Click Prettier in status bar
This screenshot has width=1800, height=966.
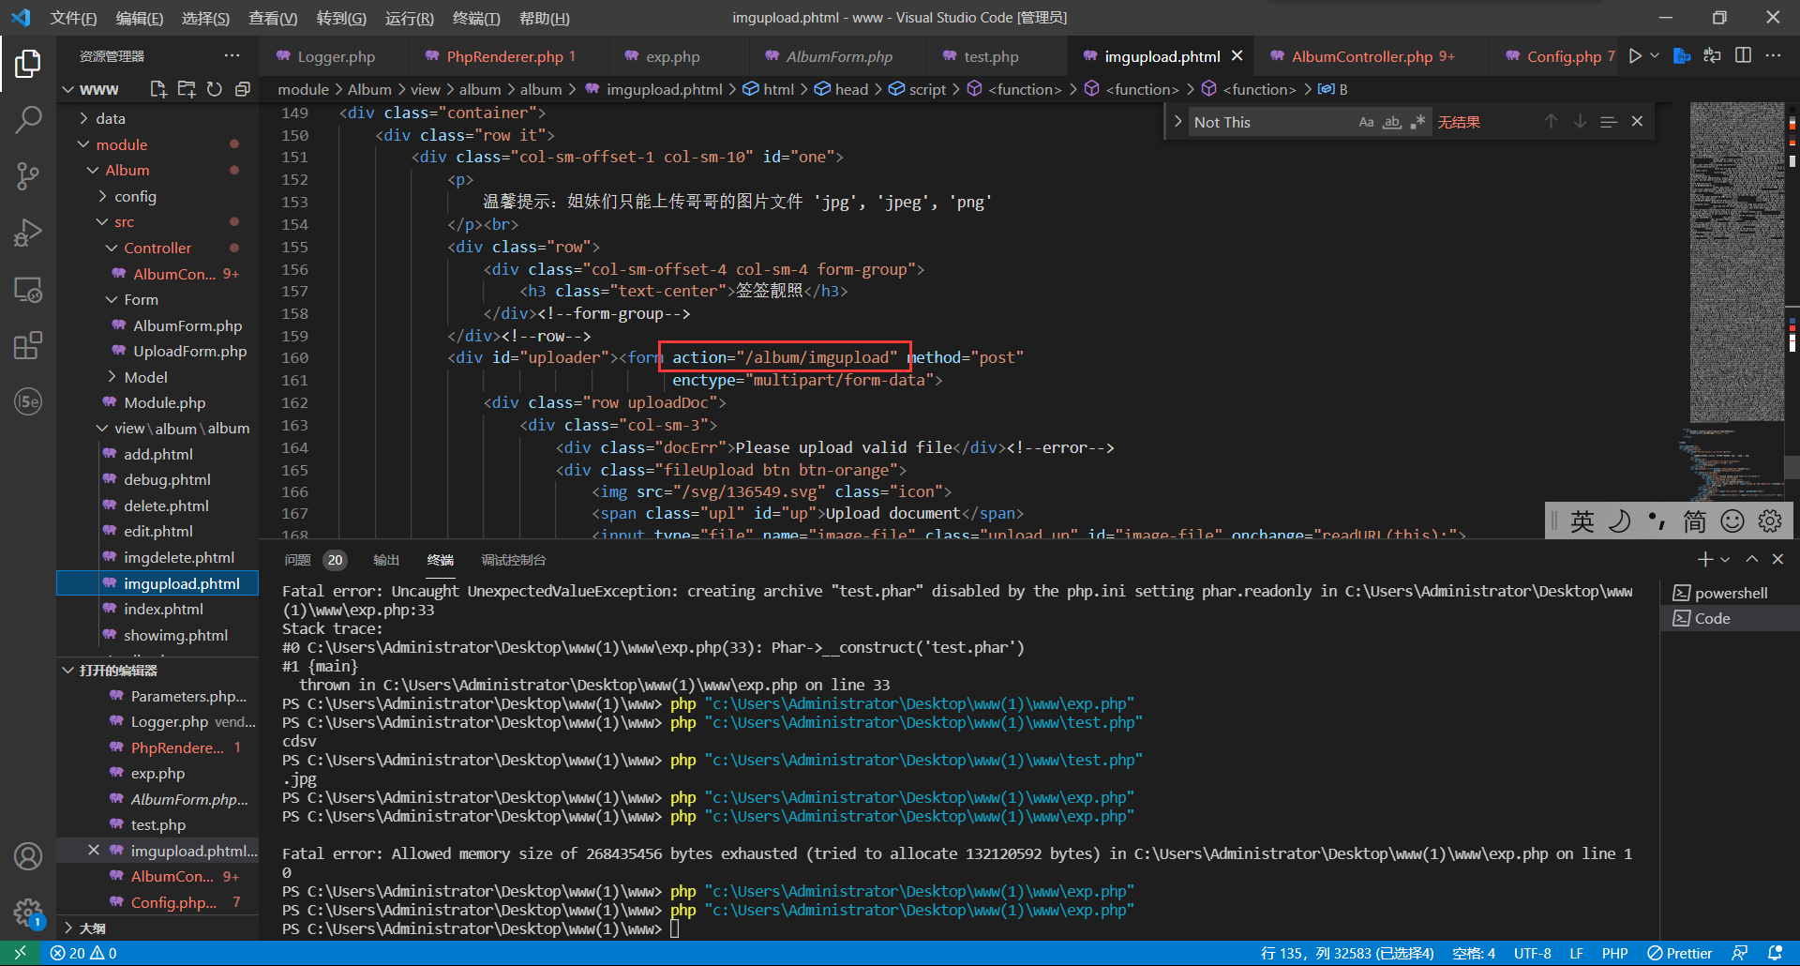pos(1680,953)
